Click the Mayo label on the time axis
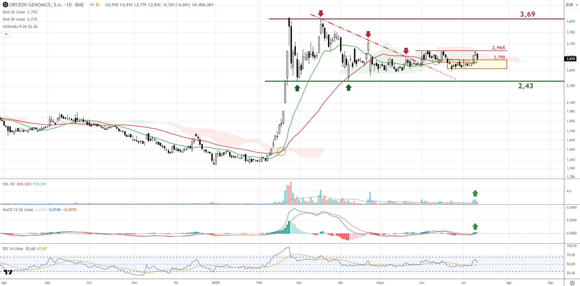 [380, 283]
